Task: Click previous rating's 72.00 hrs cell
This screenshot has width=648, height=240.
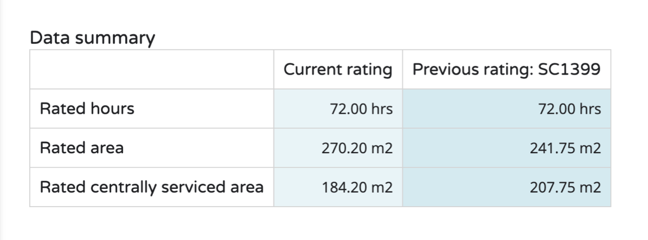Action: click(x=569, y=109)
